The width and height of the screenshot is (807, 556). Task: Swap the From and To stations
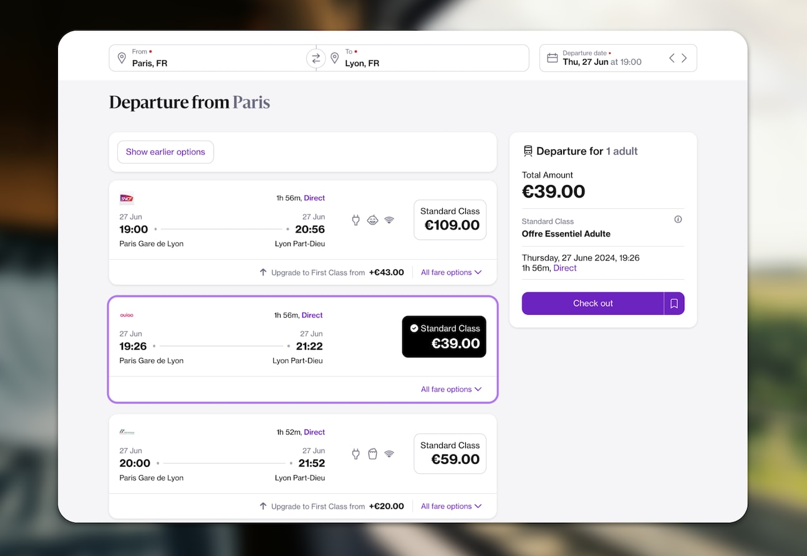(x=316, y=58)
